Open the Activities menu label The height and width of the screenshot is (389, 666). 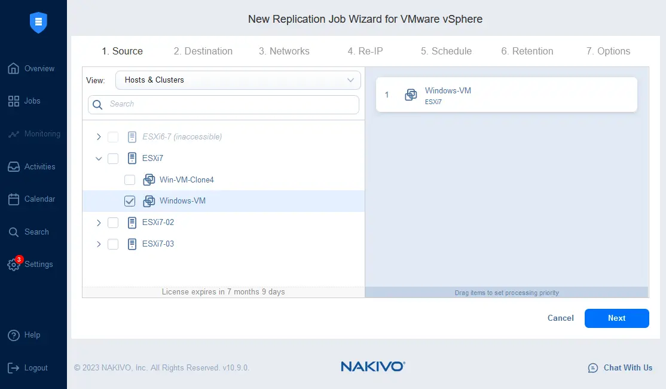coord(40,166)
